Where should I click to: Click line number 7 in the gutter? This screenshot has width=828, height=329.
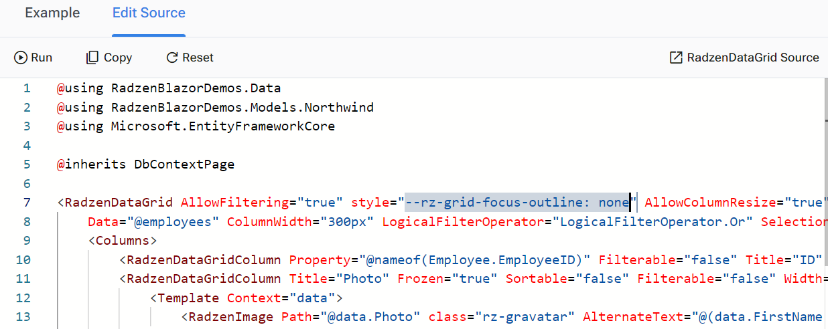coord(27,203)
